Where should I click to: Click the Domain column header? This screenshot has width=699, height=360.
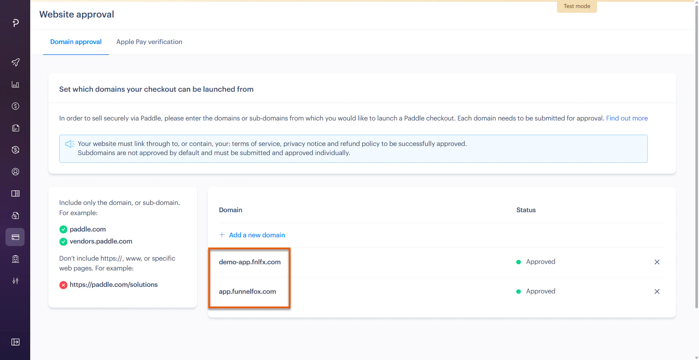point(230,210)
